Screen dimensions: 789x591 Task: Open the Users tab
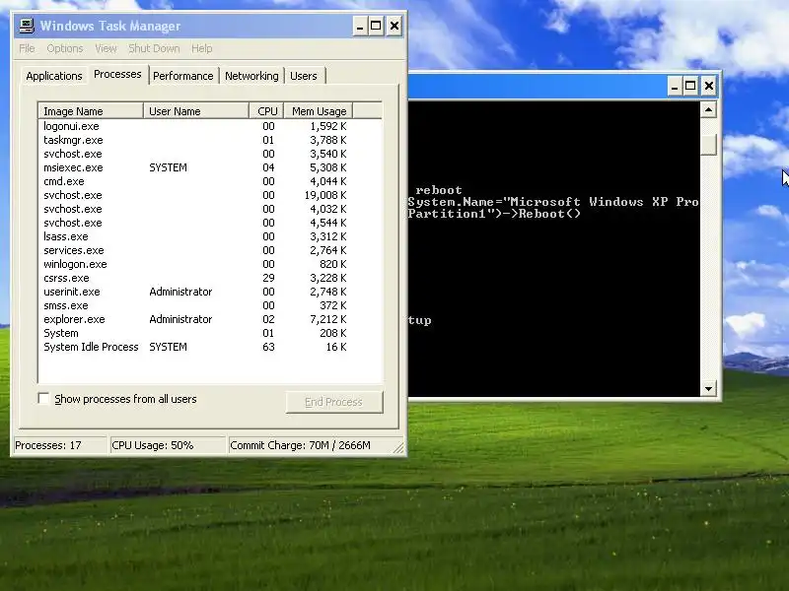pyautogui.click(x=304, y=76)
